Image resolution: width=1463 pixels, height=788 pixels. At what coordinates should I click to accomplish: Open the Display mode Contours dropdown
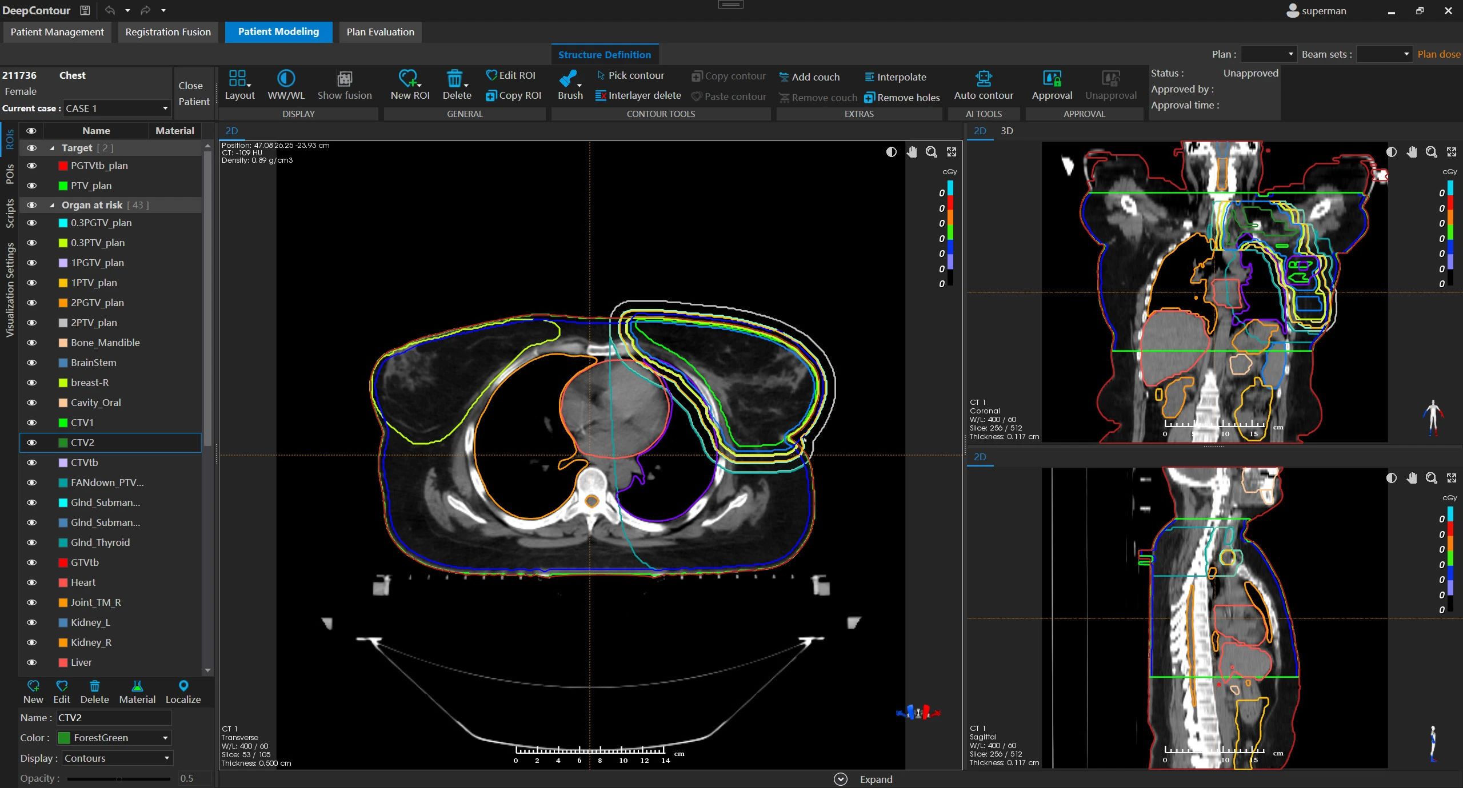pos(117,758)
